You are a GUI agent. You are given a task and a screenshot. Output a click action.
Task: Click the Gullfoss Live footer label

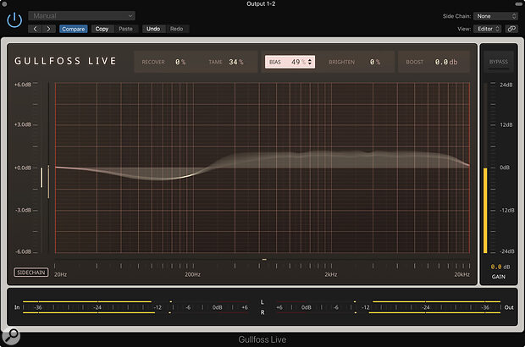click(262, 339)
